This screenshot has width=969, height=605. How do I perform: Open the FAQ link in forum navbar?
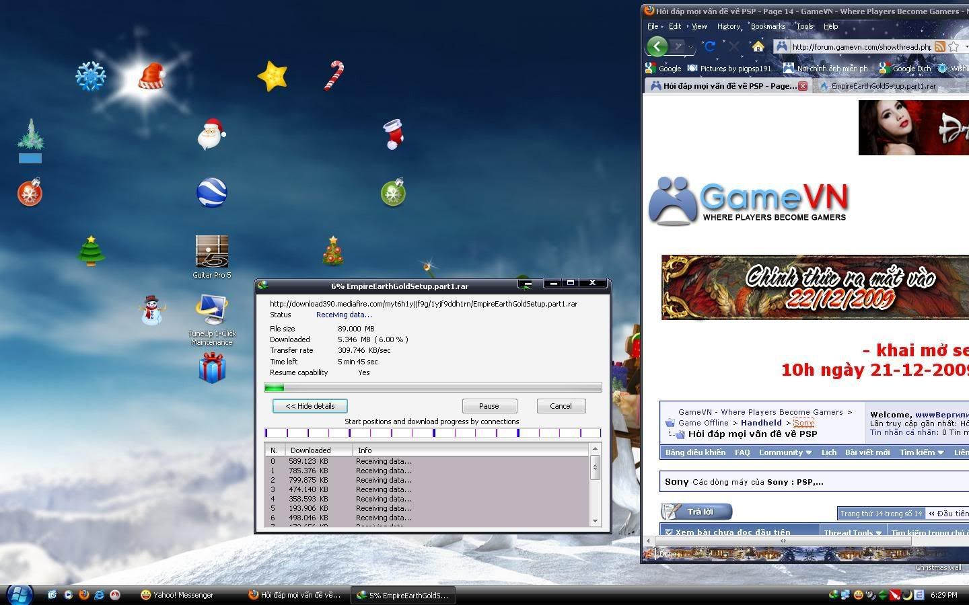[742, 452]
